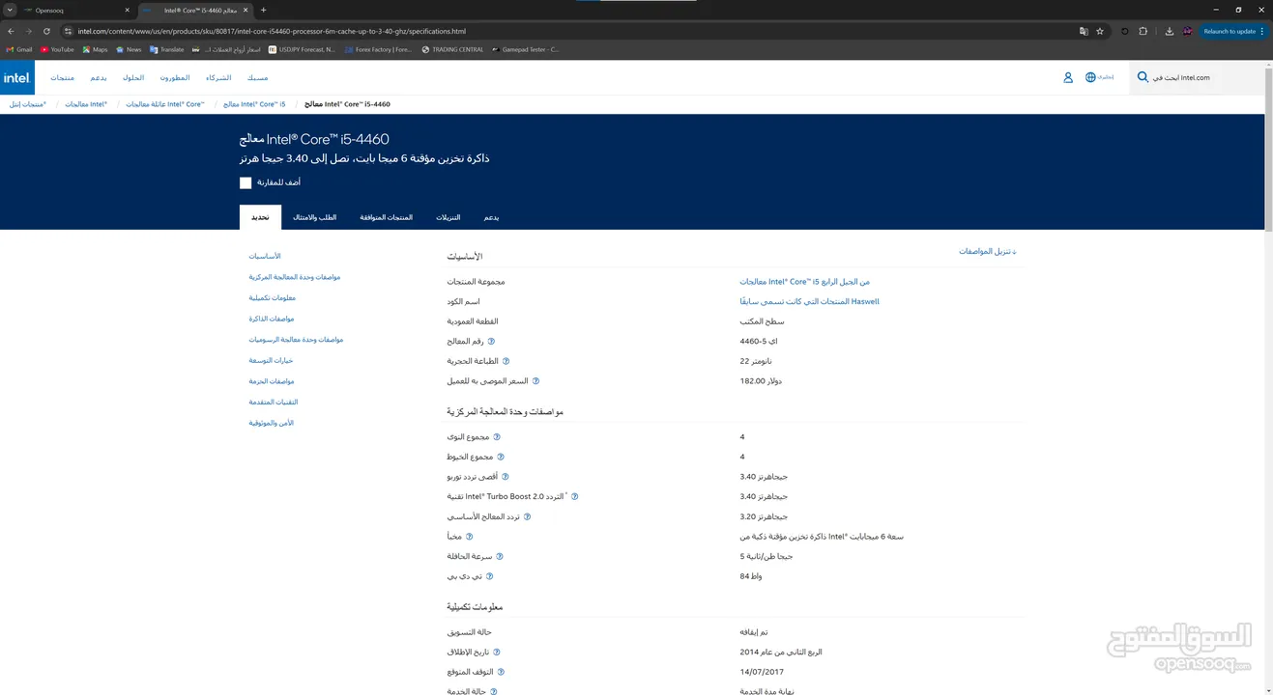Viewport: 1273px width, 695px height.
Task: Jump to خيارات التوسعة in sidebar
Action: tap(271, 360)
